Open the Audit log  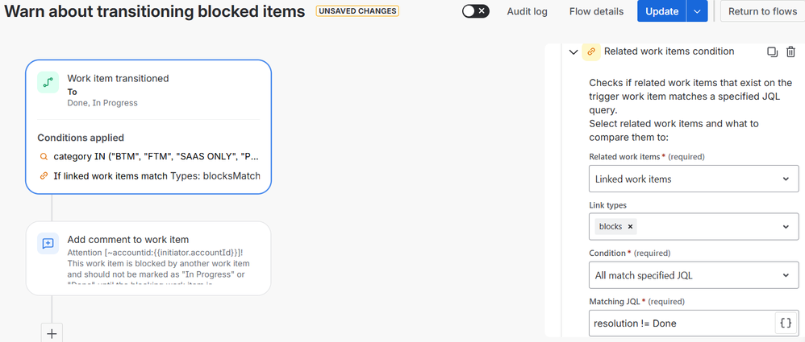pos(527,11)
